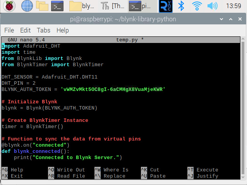Click the 'DHT_PIN = 2' line
This screenshot has width=247, height=185.
pos(19,83)
